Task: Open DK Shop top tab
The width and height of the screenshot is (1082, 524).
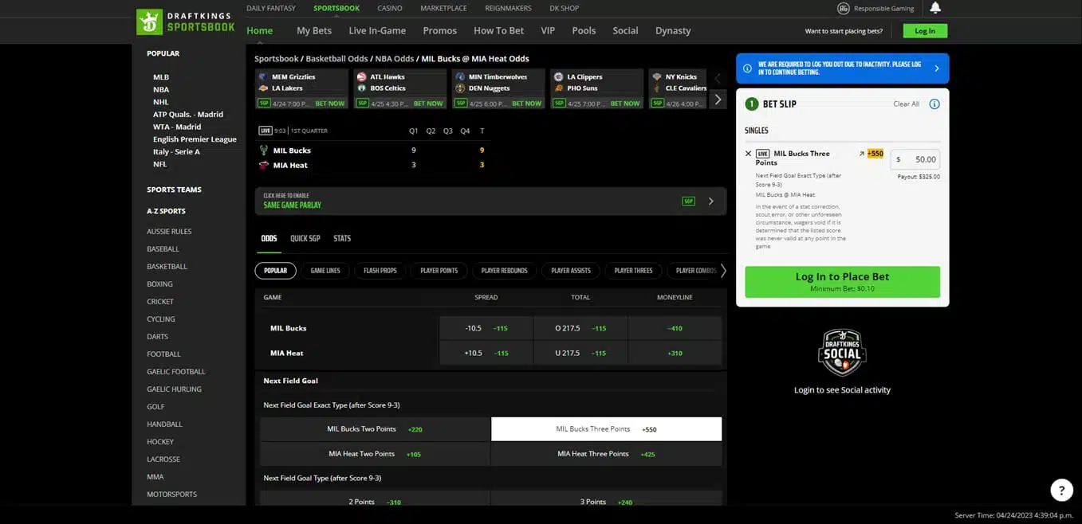Action: 565,8
